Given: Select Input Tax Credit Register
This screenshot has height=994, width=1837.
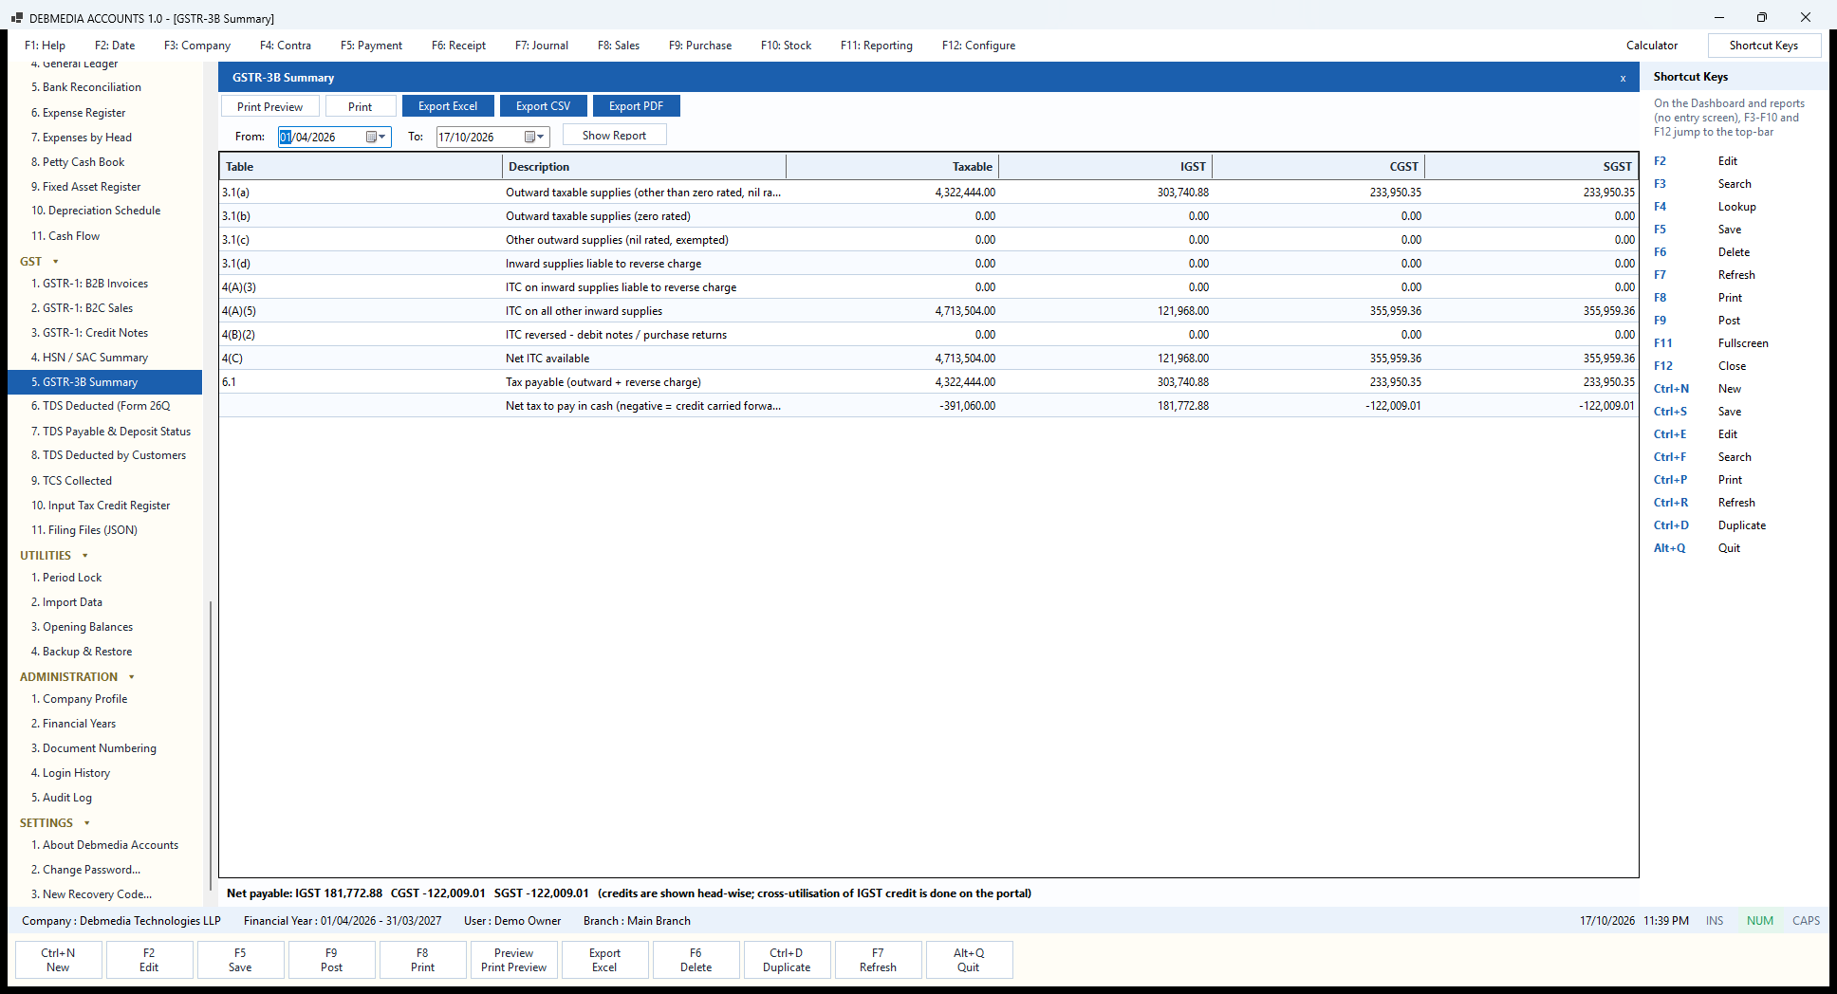Looking at the screenshot, I should tap(101, 506).
